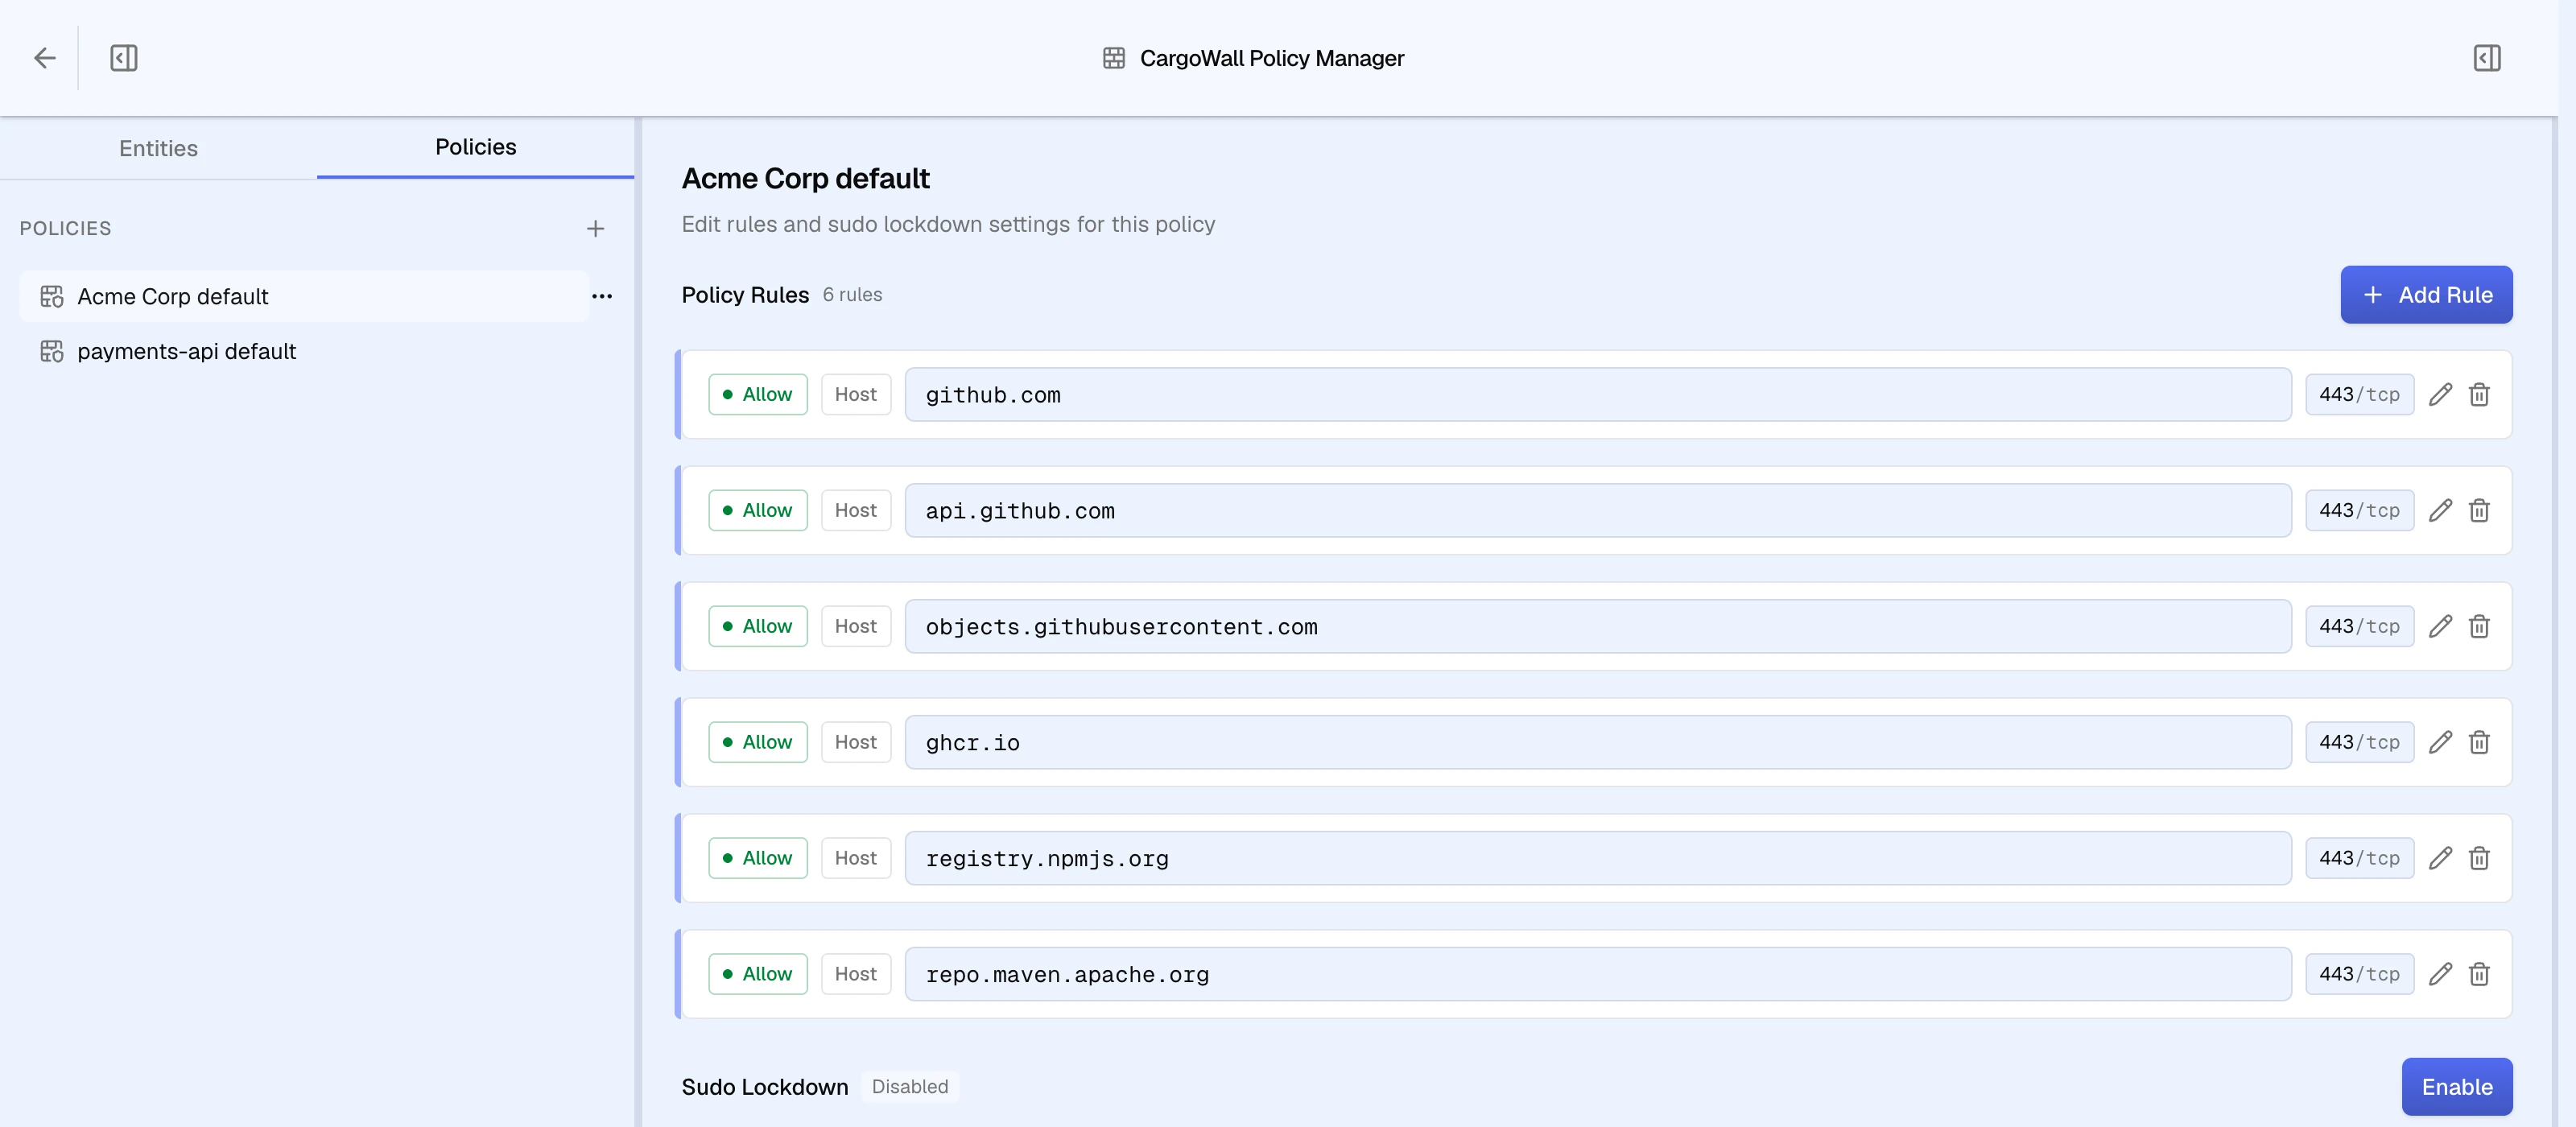Click 443/tcp port on repo.maven.apache.org rule
2576x1127 pixels.
[x=2360, y=975]
